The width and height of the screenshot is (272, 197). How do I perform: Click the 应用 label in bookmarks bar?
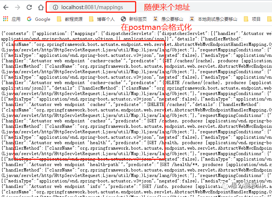click(16, 19)
